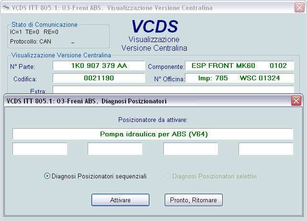Click the main VCDS window title bar text
Viewport: 307px width, 221px height.
pos(112,8)
